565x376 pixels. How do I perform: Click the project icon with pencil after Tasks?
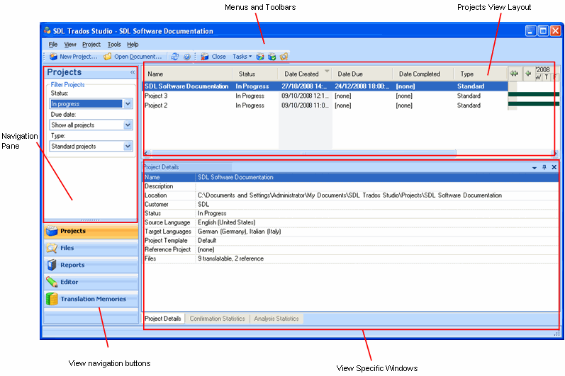[259, 57]
